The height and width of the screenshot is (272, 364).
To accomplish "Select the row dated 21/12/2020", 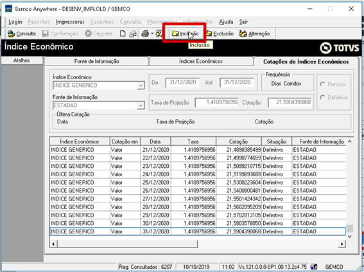I will click(x=198, y=150).
